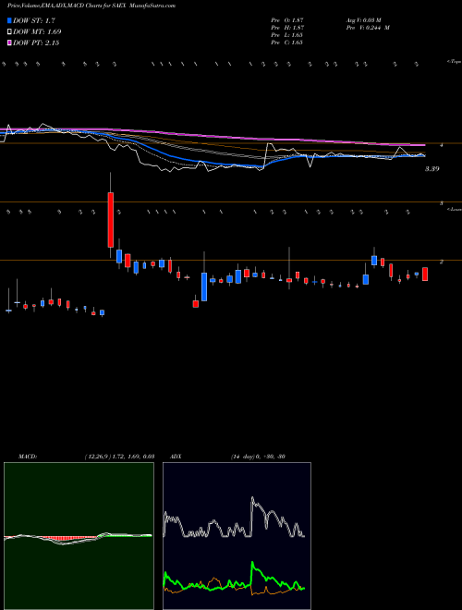The image size is (462, 610).
Task: Click the white DOW MT legend swatch
Action: (x=9, y=31)
